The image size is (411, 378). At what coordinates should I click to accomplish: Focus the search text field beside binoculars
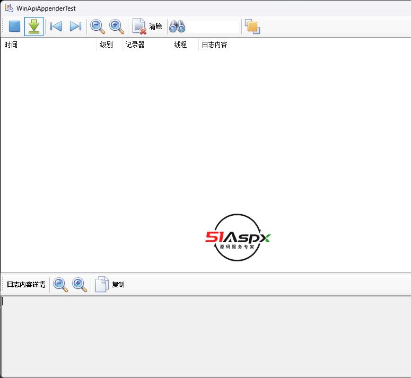coord(213,27)
